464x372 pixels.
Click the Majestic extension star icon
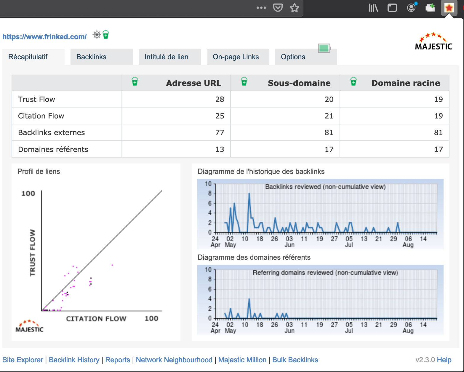tap(449, 8)
